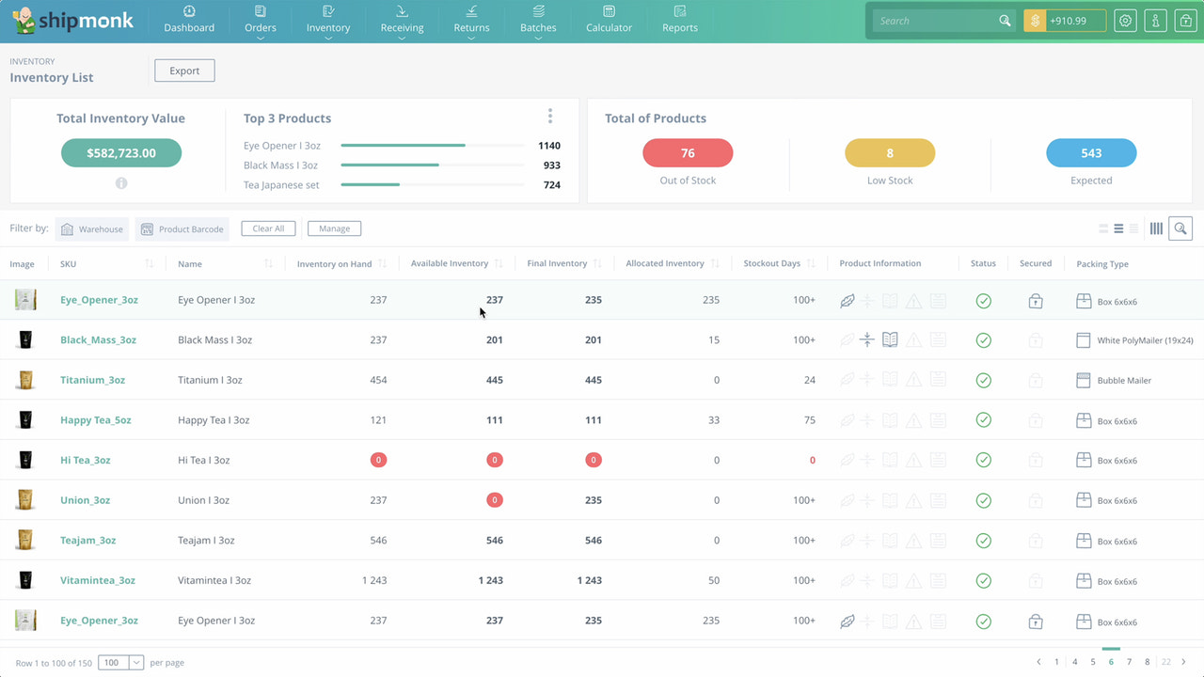Click the lock icon in Eye Opener's Secured column

(1036, 301)
